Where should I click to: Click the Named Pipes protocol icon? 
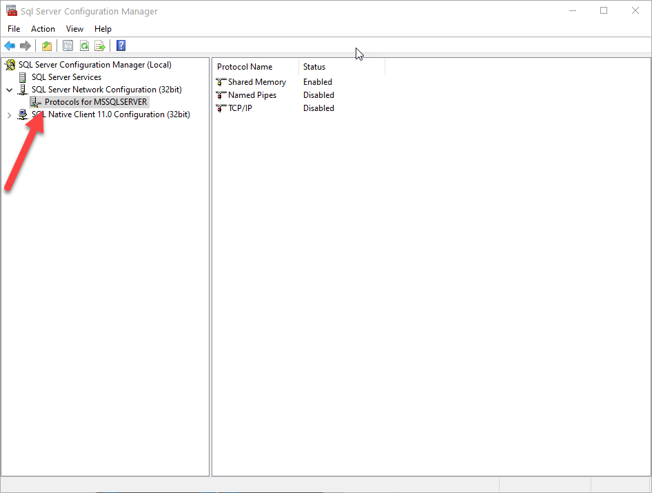coord(221,95)
